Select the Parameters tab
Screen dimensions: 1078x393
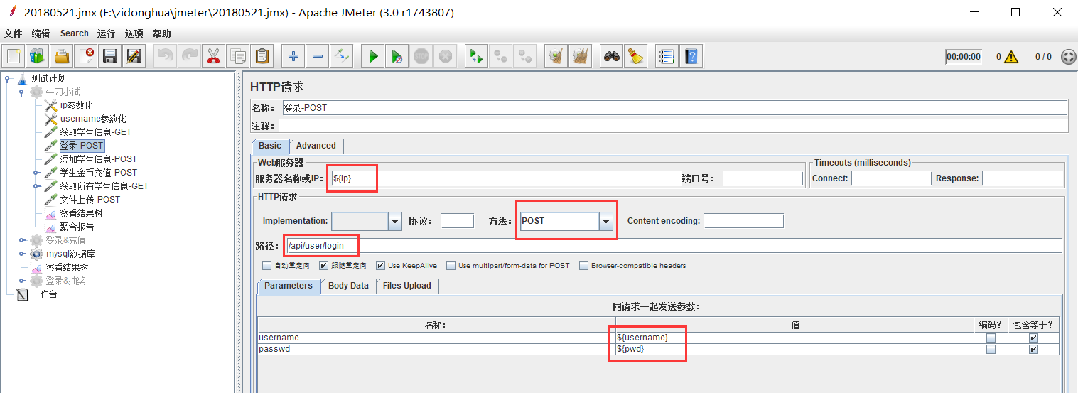pyautogui.click(x=289, y=286)
